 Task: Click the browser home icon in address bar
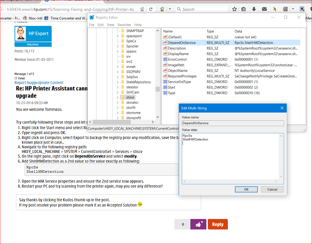(x=142, y=9)
